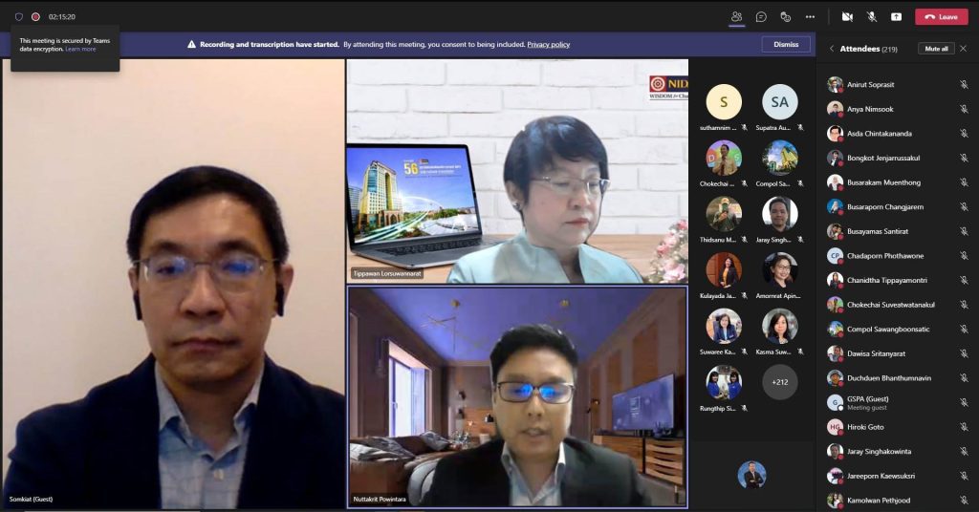The image size is (979, 512).
Task: Click the red recording indicator
Action: 35,17
